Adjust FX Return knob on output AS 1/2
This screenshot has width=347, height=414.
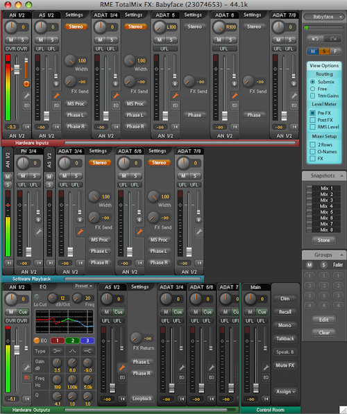136,338
